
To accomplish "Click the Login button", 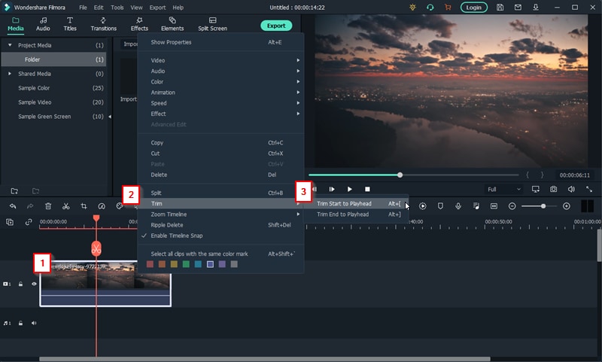I will click(474, 8).
